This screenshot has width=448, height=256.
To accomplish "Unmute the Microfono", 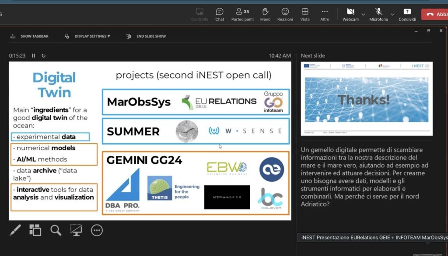I will click(378, 14).
